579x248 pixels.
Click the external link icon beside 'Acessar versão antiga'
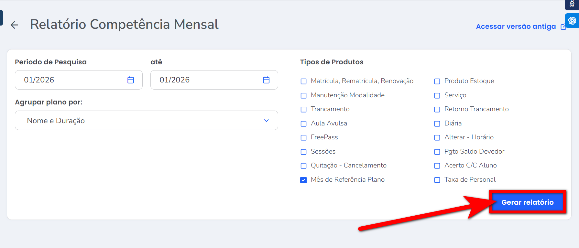coord(563,27)
